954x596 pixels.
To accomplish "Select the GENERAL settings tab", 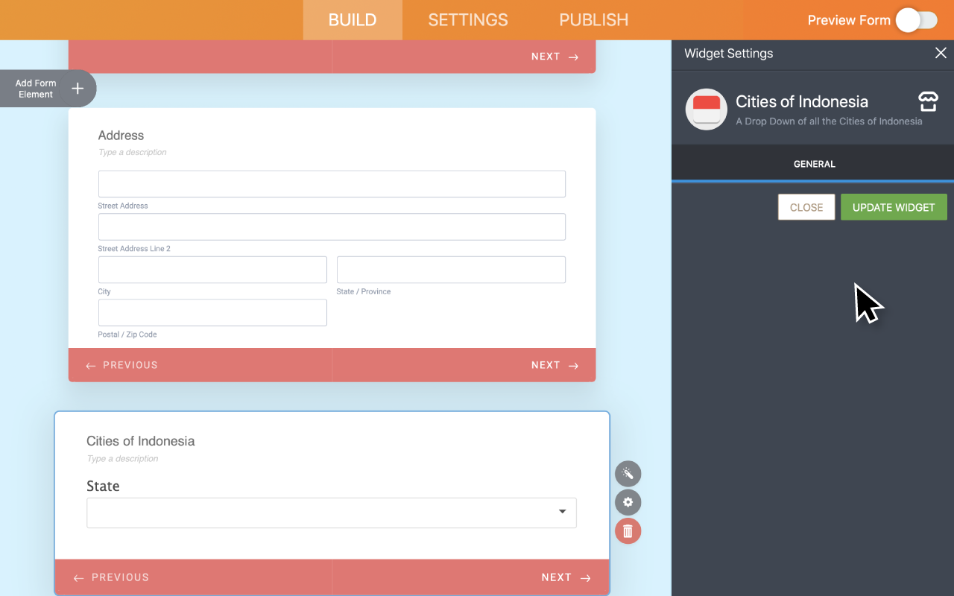I will (814, 164).
